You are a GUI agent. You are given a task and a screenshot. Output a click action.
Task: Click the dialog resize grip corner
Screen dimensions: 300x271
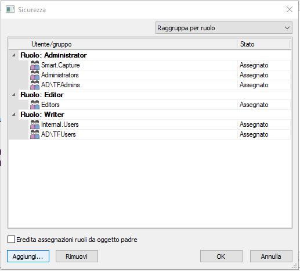click(x=294, y=266)
